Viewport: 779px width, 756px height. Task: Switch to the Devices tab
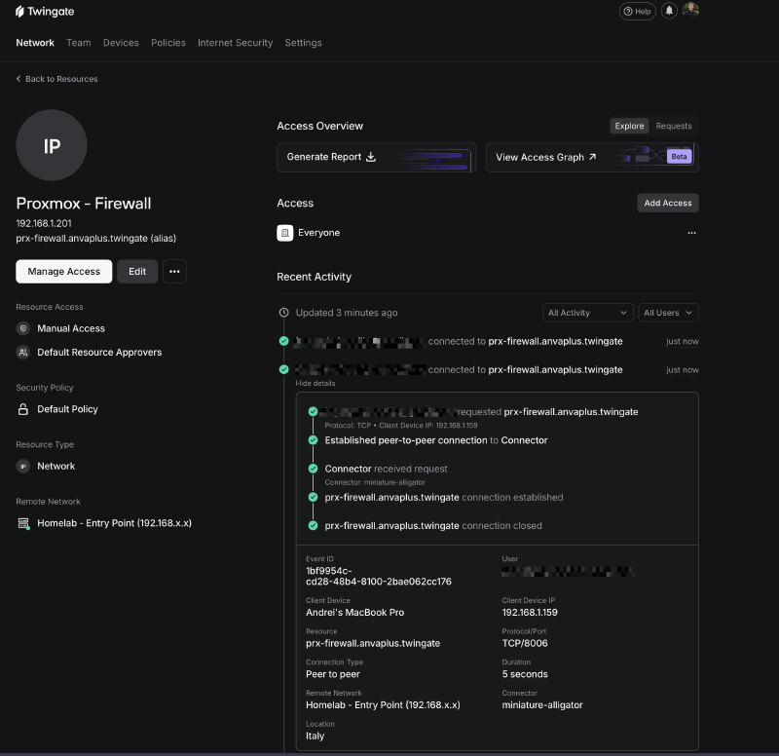click(x=121, y=43)
